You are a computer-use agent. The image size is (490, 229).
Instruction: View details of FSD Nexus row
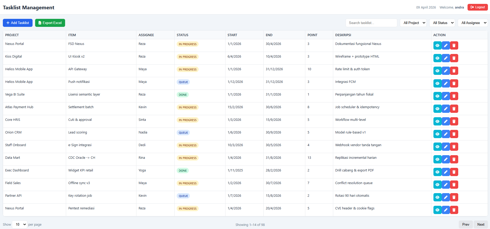pyautogui.click(x=437, y=45)
